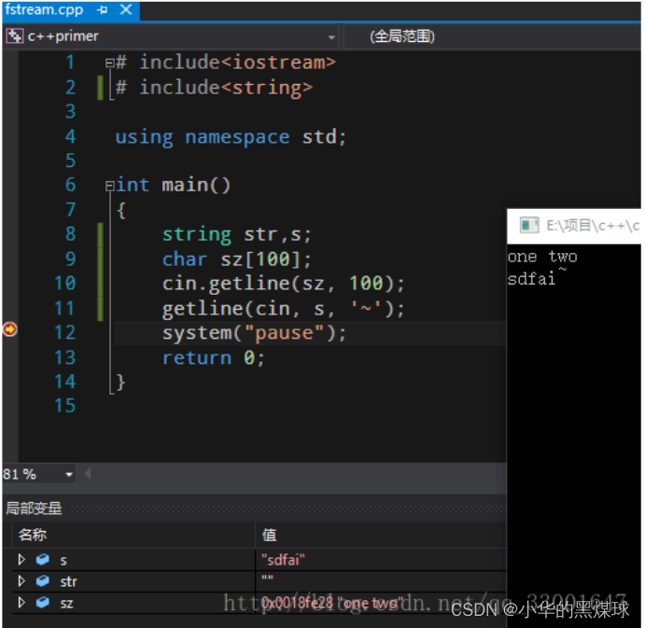
Task: Click the horizontal scroll left arrow
Action: [x=88, y=474]
